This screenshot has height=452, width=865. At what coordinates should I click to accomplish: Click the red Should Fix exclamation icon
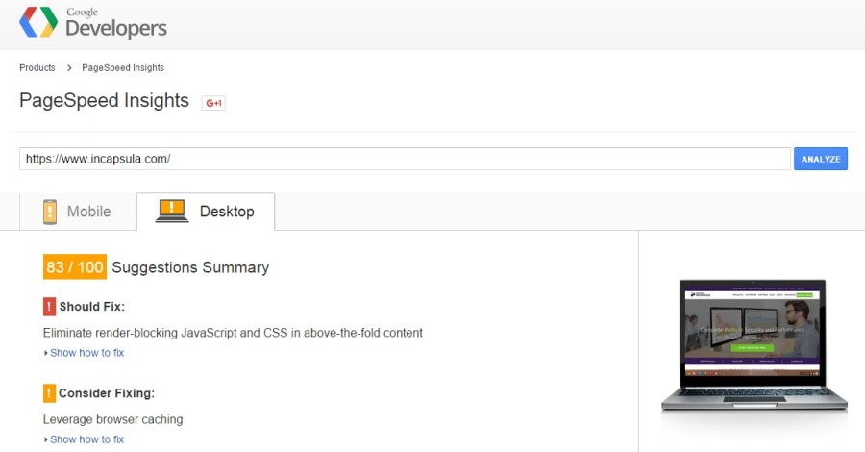[49, 306]
